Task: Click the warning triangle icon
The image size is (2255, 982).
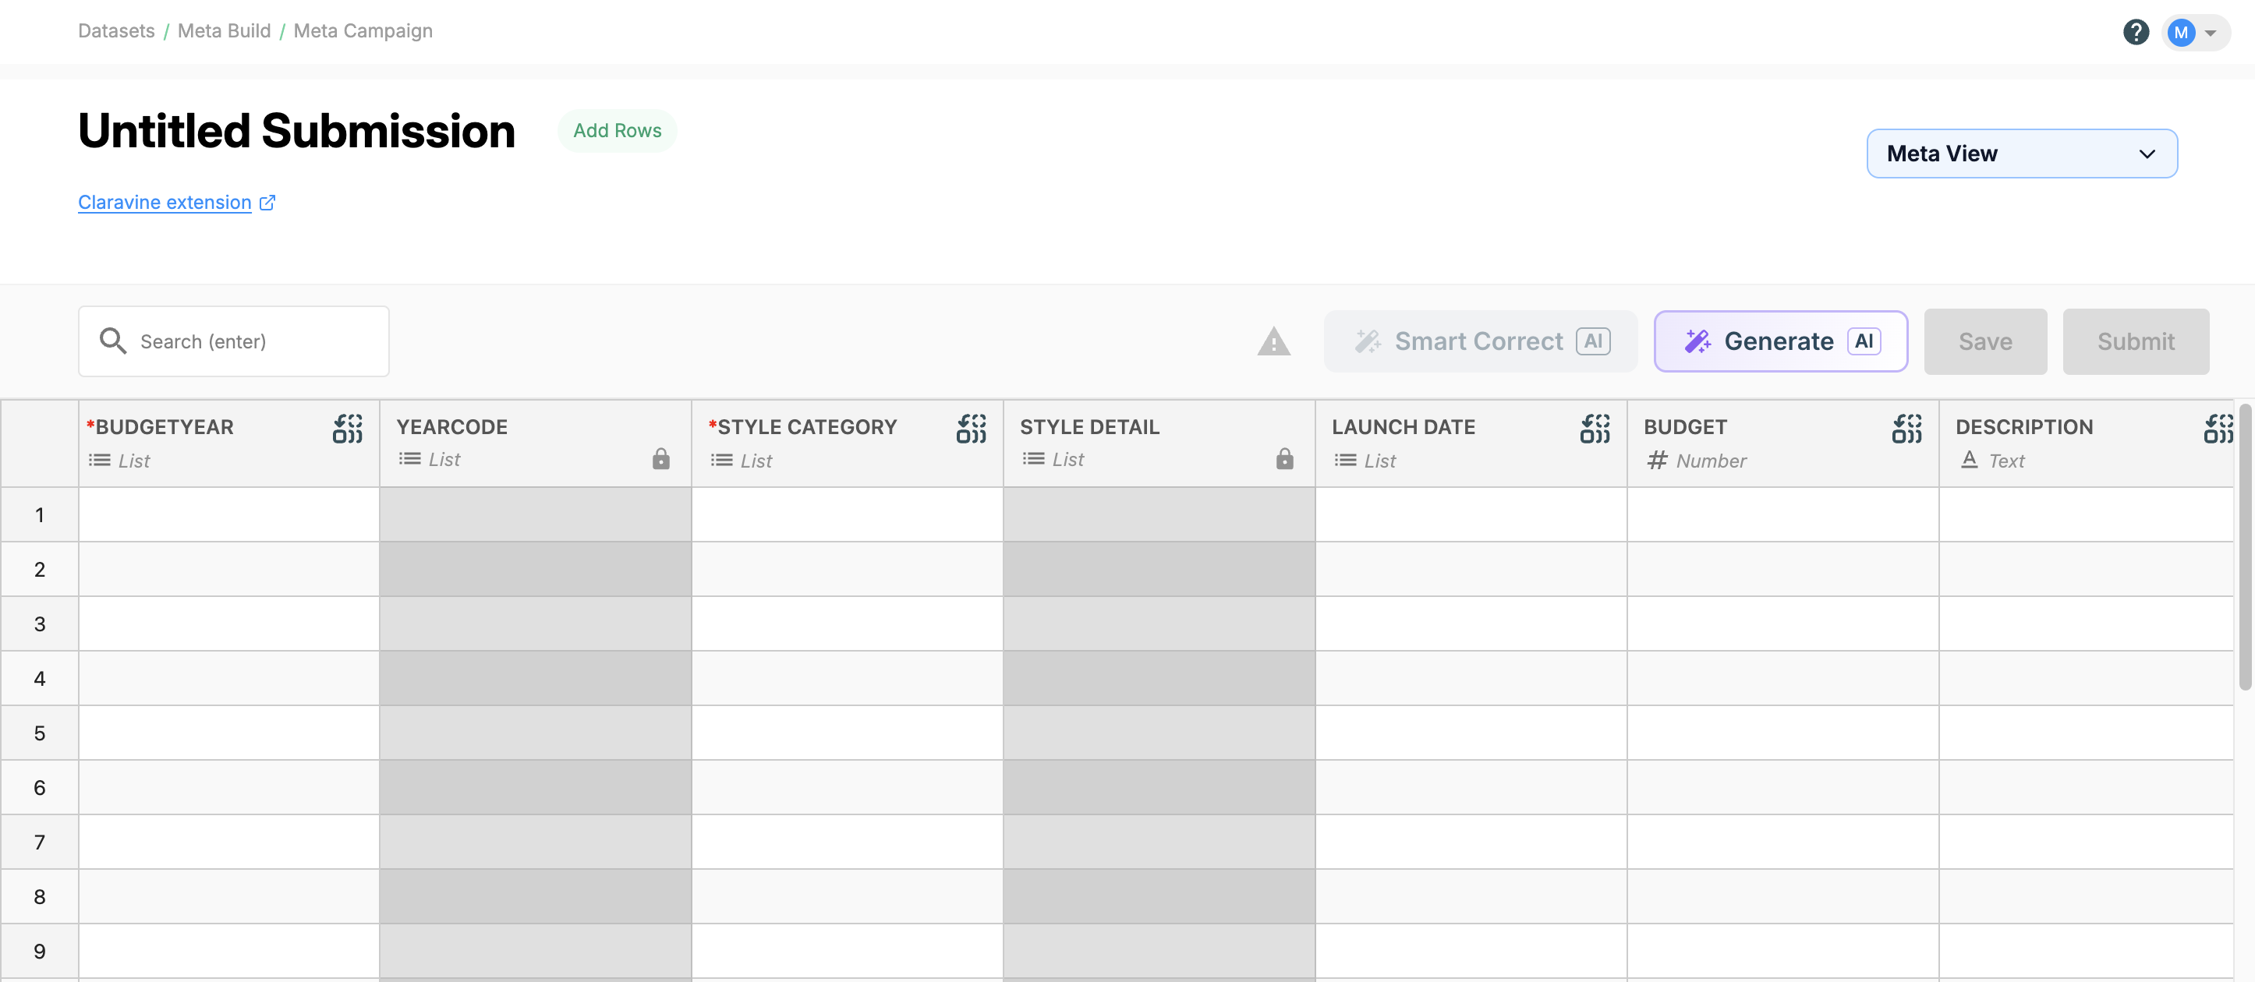Action: 1273,341
